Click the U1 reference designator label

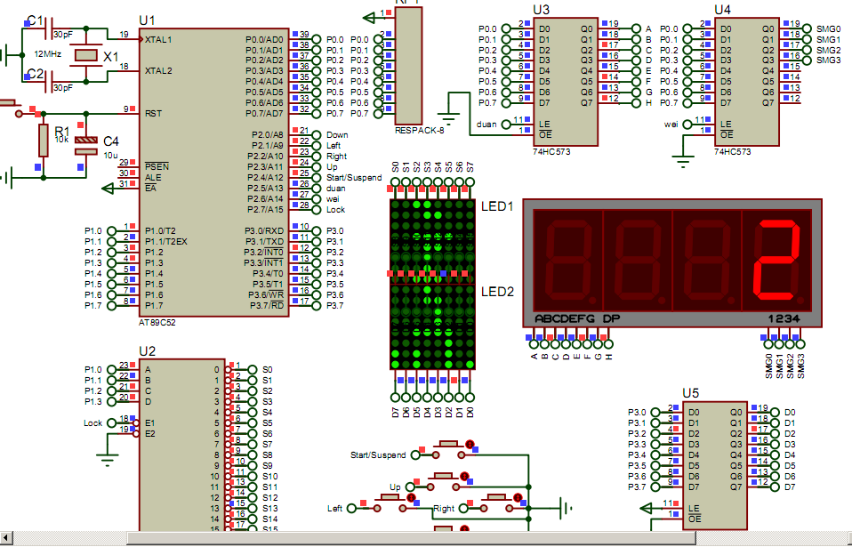[x=147, y=20]
